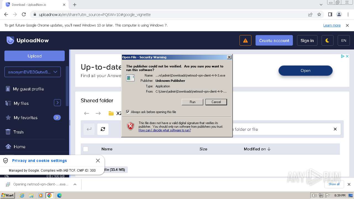Open tab search dropdown arrow
This screenshot has height=199, width=354.
[x=321, y=5]
